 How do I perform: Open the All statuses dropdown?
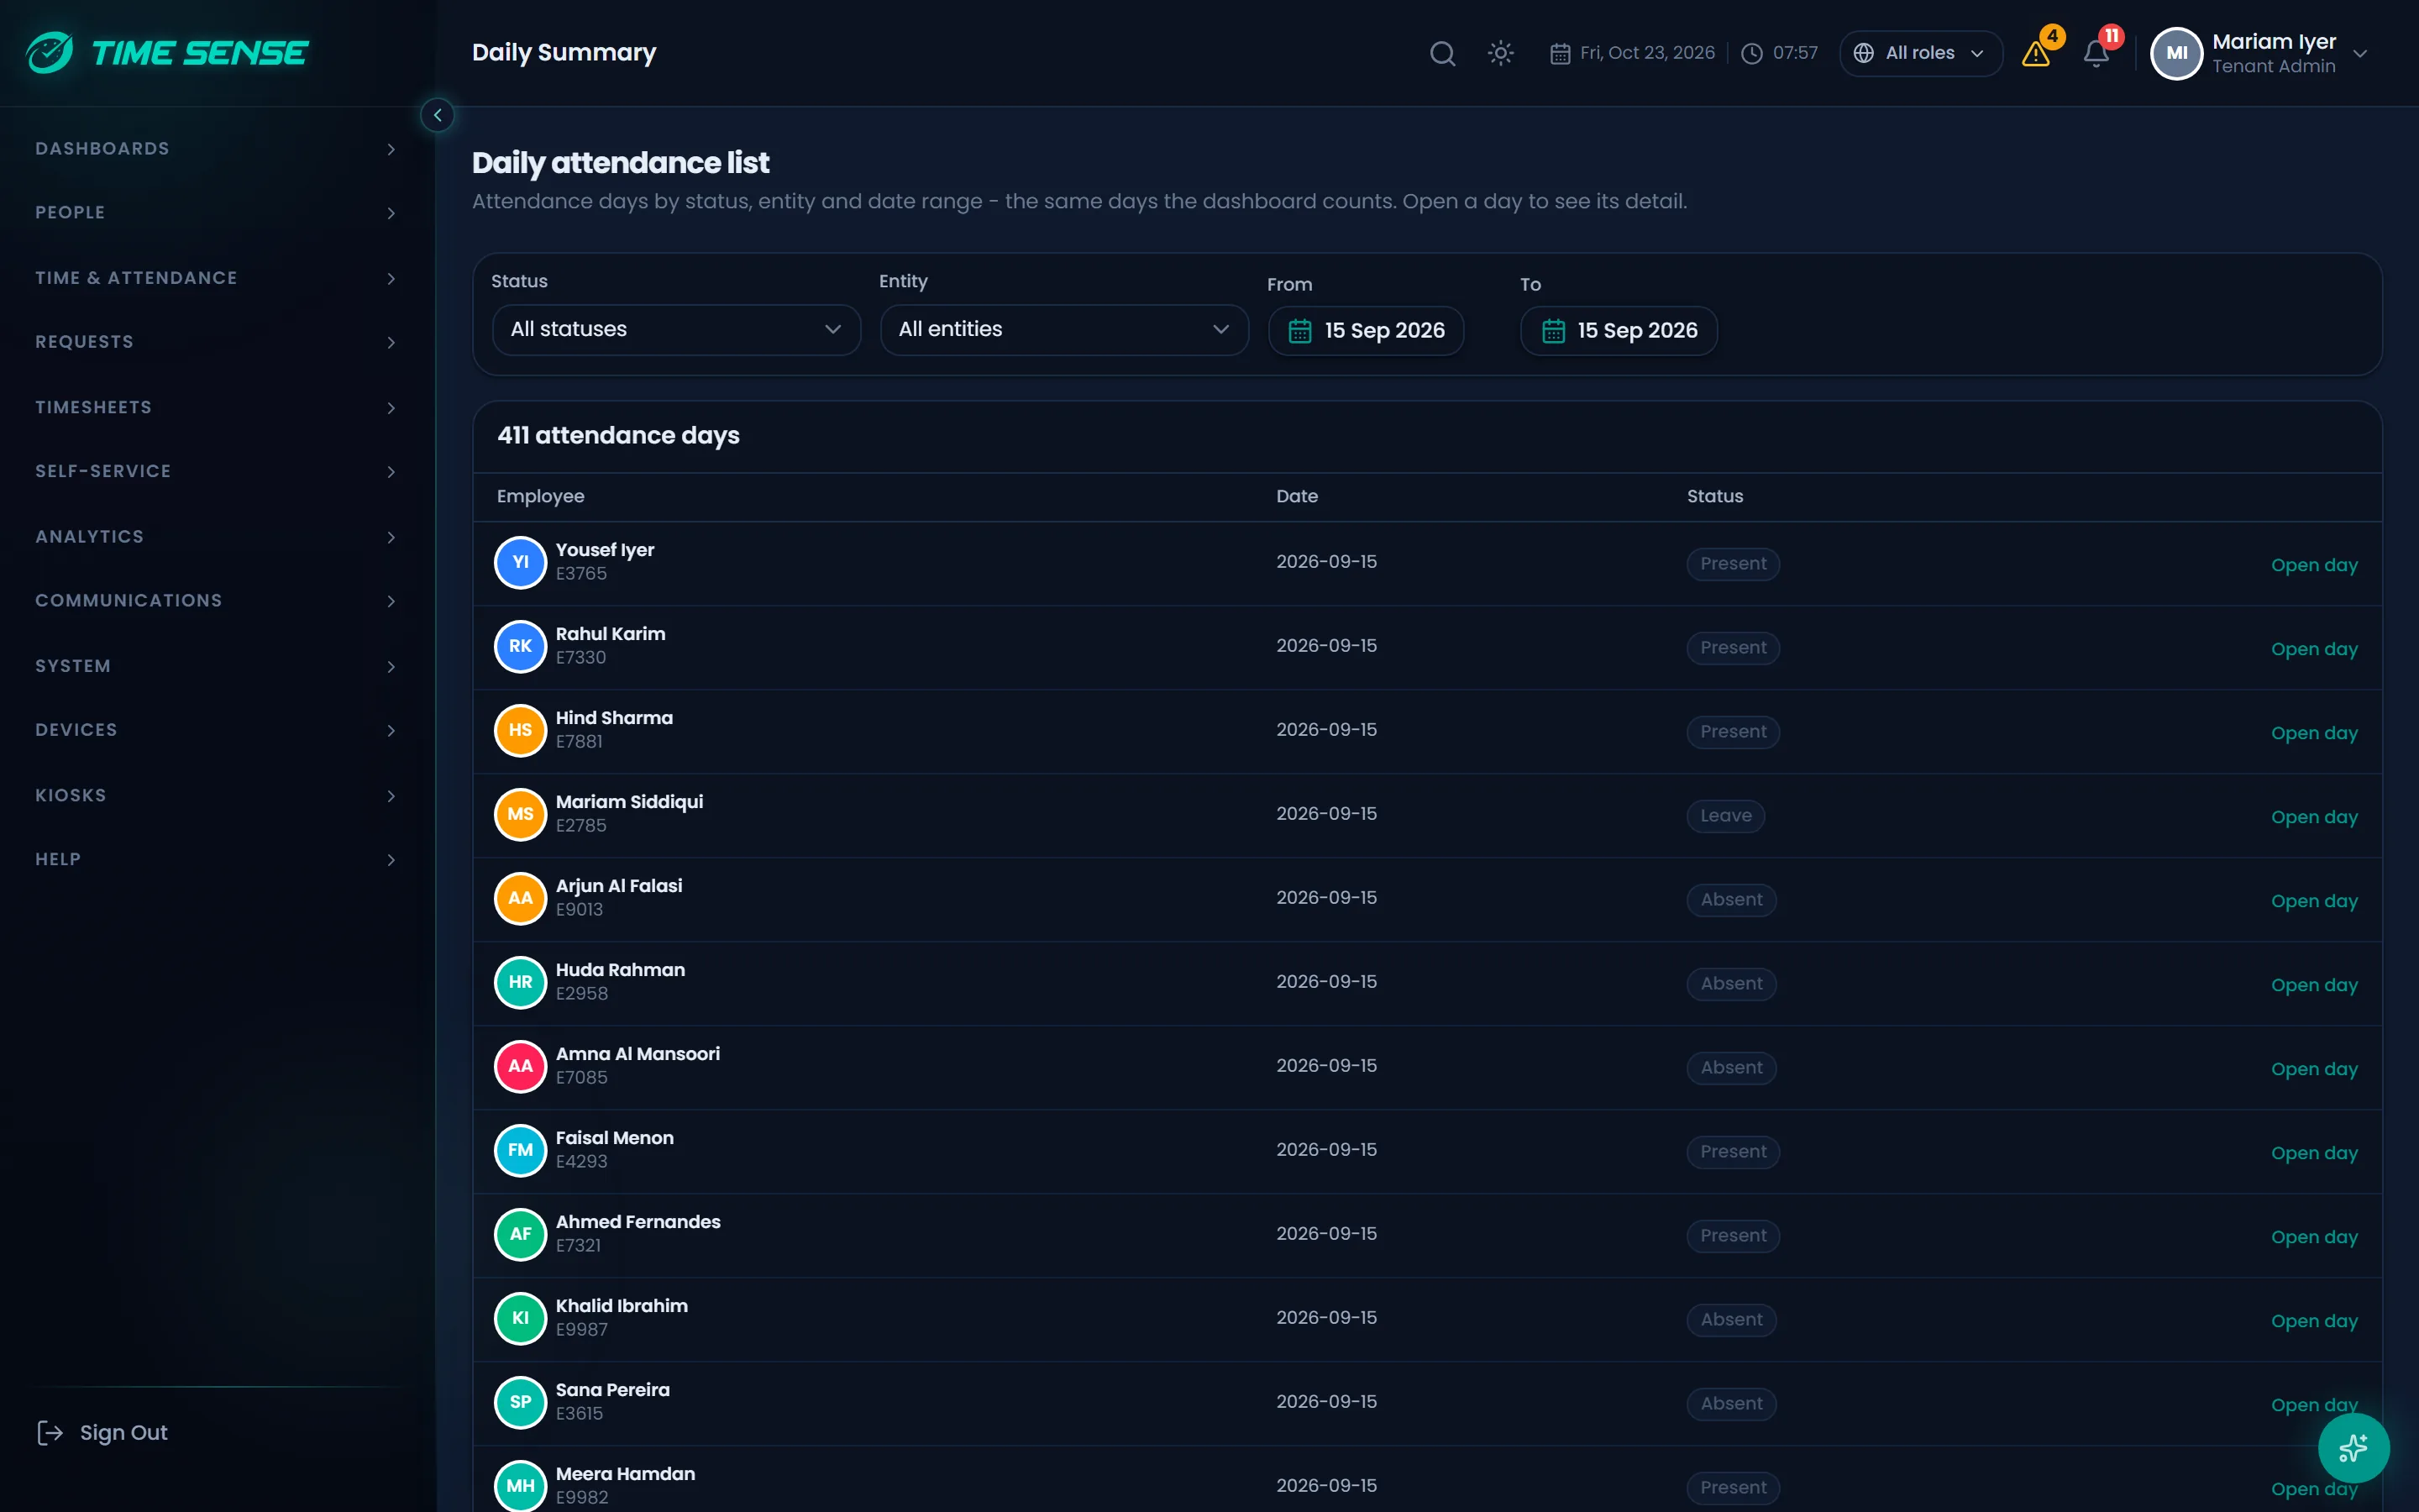675,330
